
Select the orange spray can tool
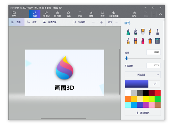point(150,41)
